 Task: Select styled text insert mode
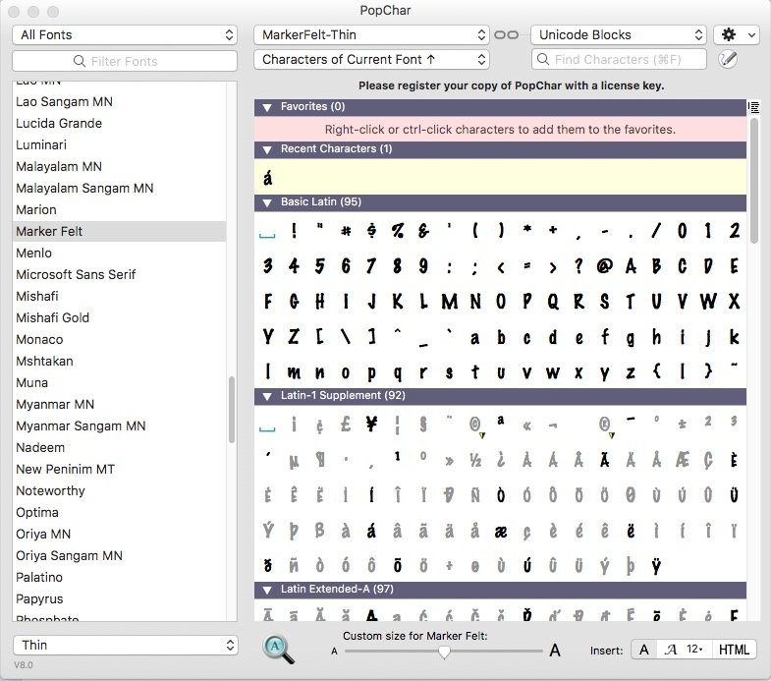[671, 650]
